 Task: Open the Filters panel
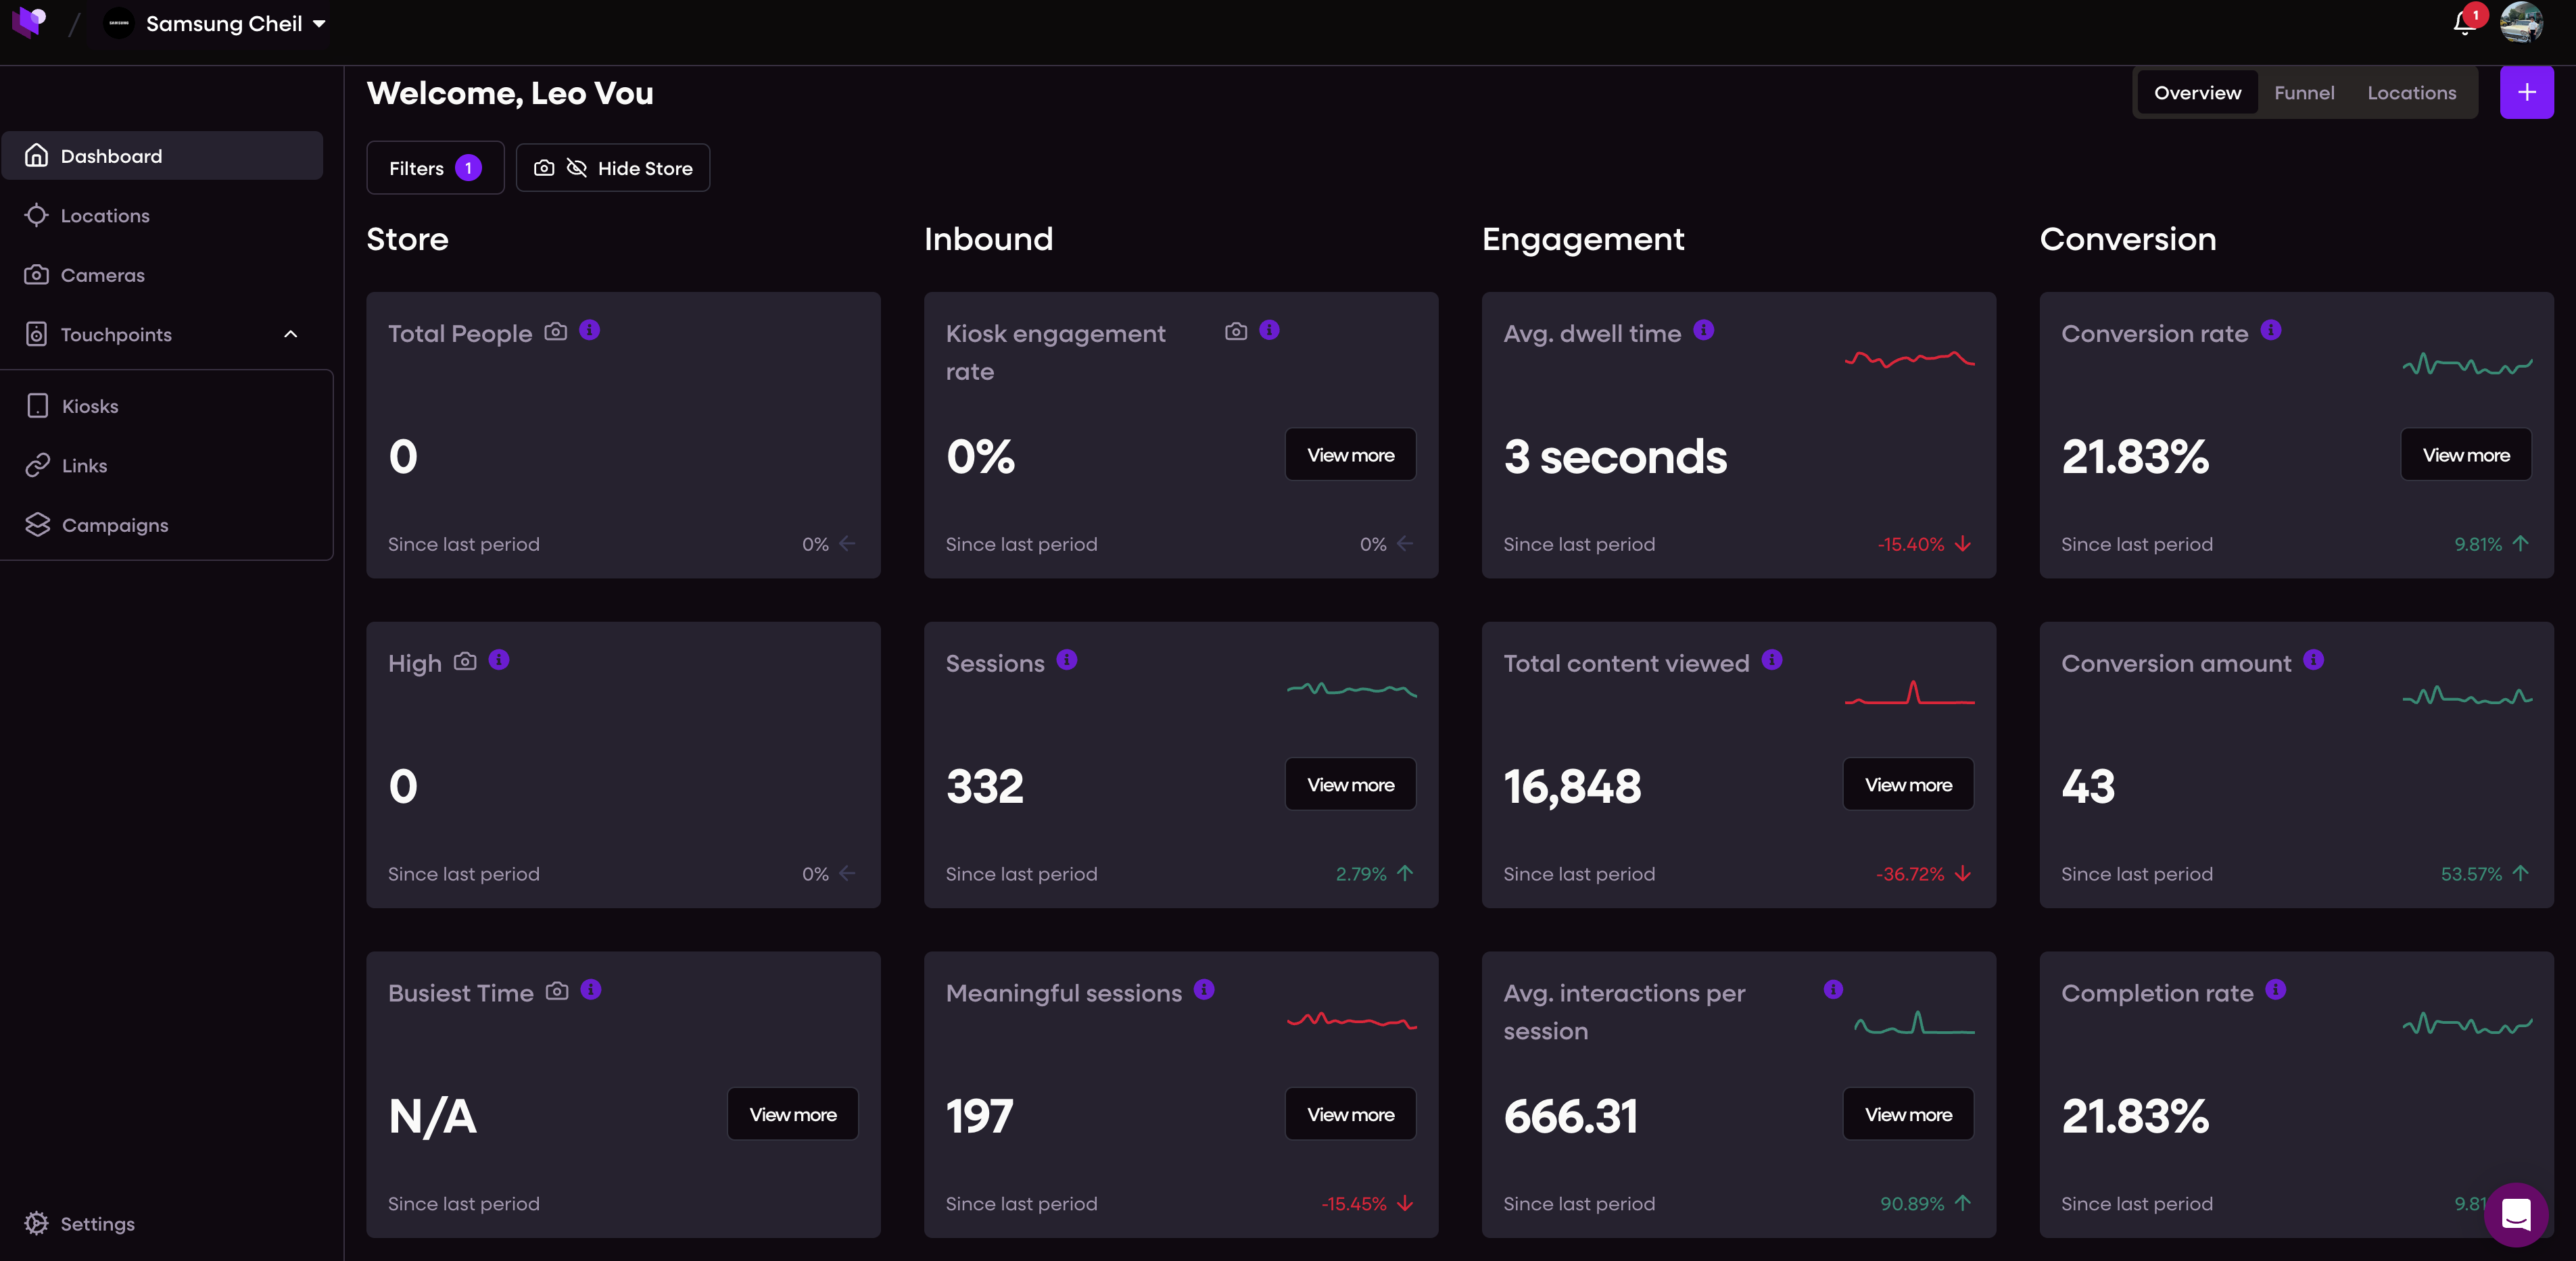435,168
